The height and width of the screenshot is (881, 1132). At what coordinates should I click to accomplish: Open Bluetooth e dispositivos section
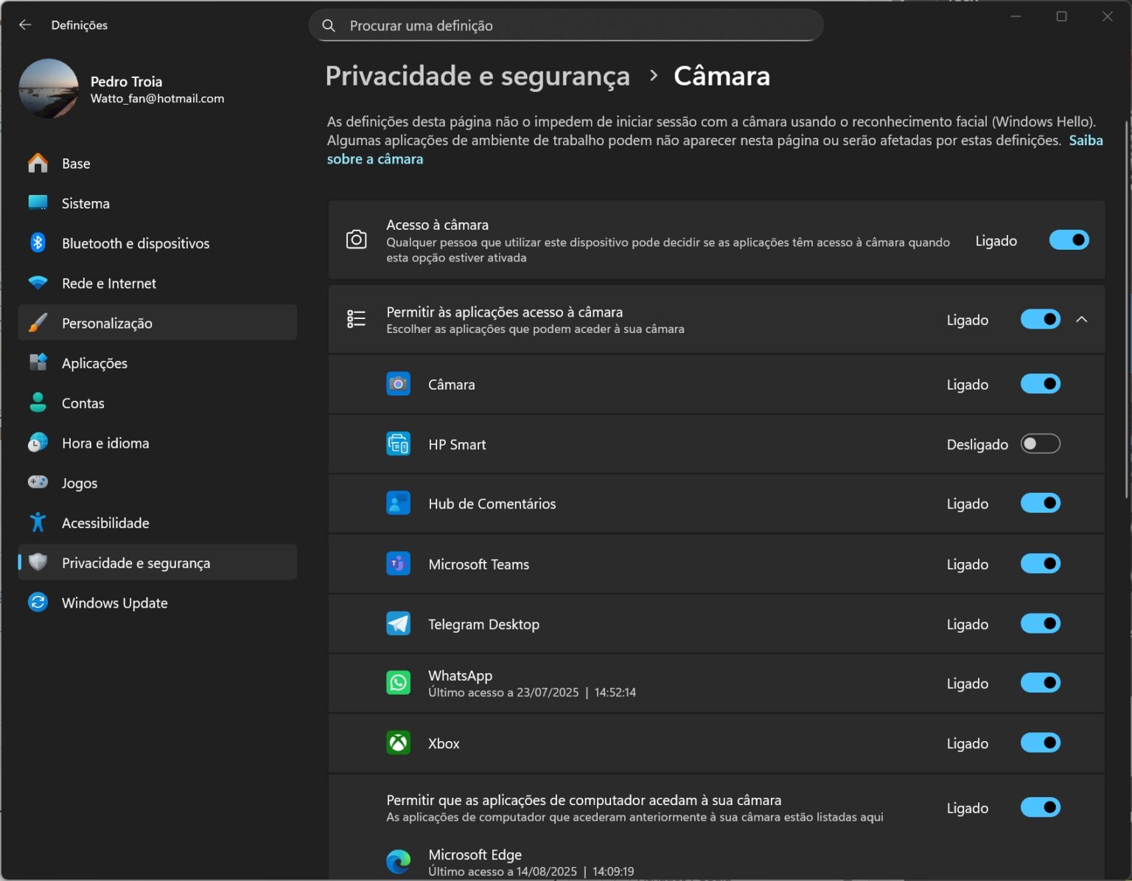158,243
